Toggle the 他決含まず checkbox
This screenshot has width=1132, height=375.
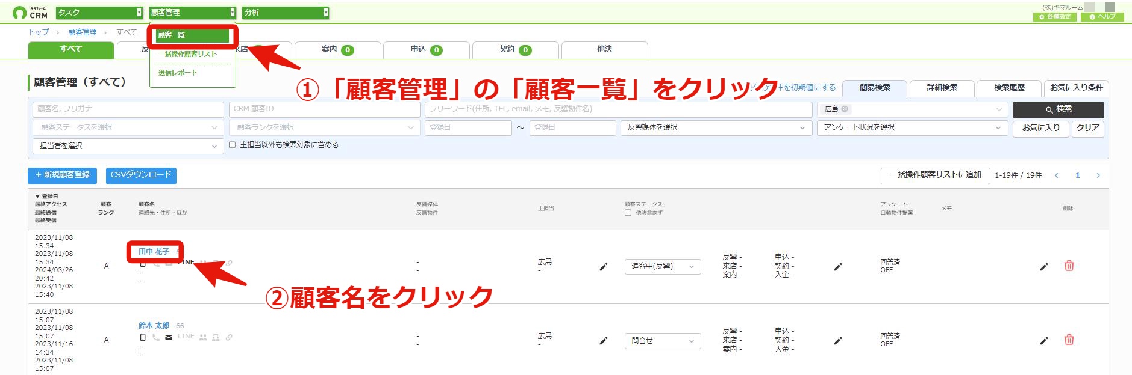tap(628, 213)
